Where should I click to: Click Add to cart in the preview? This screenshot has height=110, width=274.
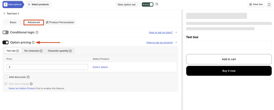[x=229, y=59]
